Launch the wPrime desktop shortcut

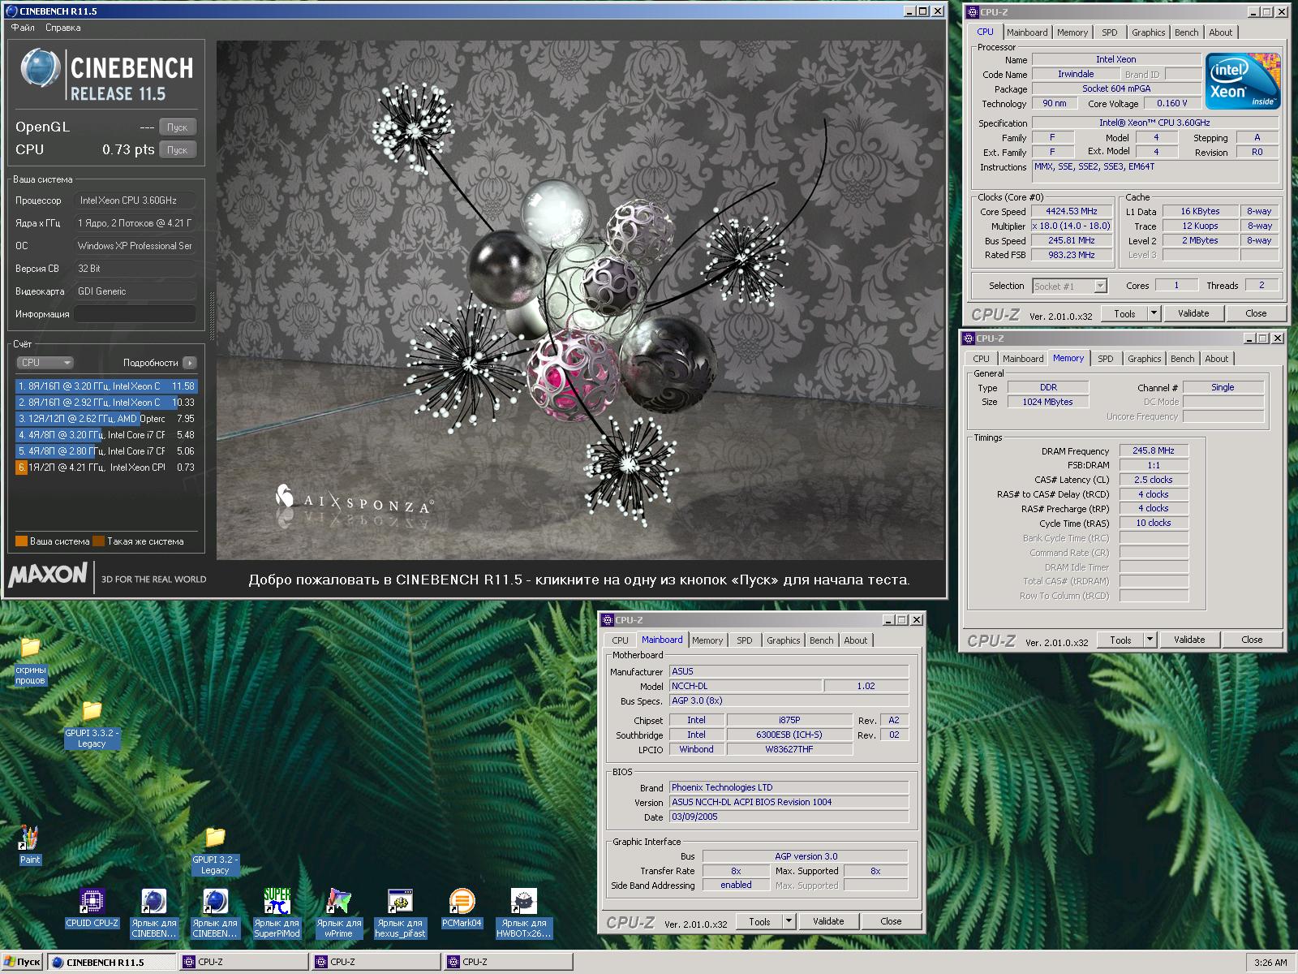point(338,913)
